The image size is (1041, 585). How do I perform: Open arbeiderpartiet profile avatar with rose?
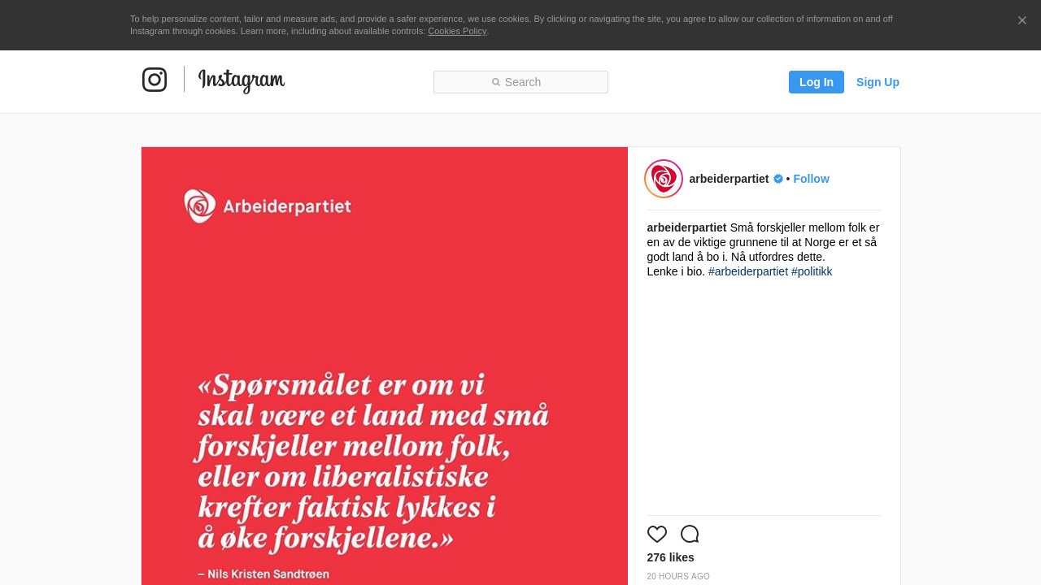click(x=664, y=179)
